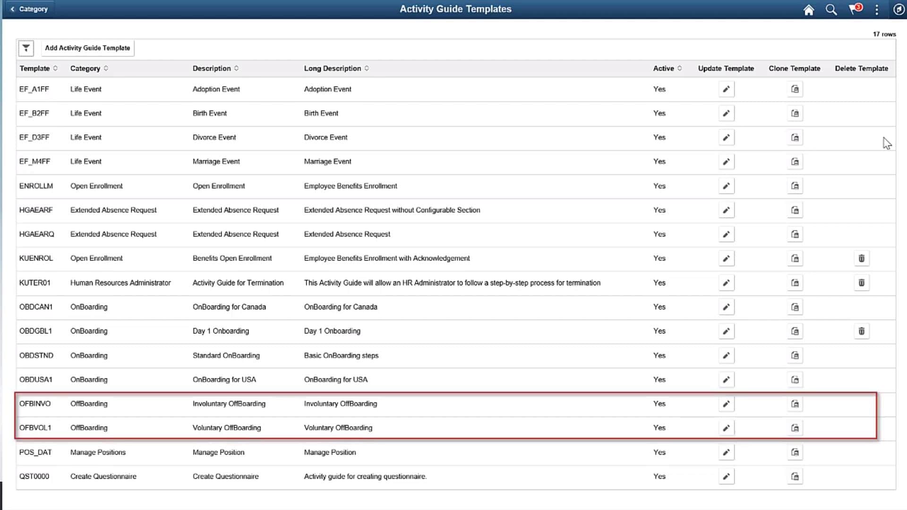
Task: Open the NavBar compass icon
Action: click(899, 9)
